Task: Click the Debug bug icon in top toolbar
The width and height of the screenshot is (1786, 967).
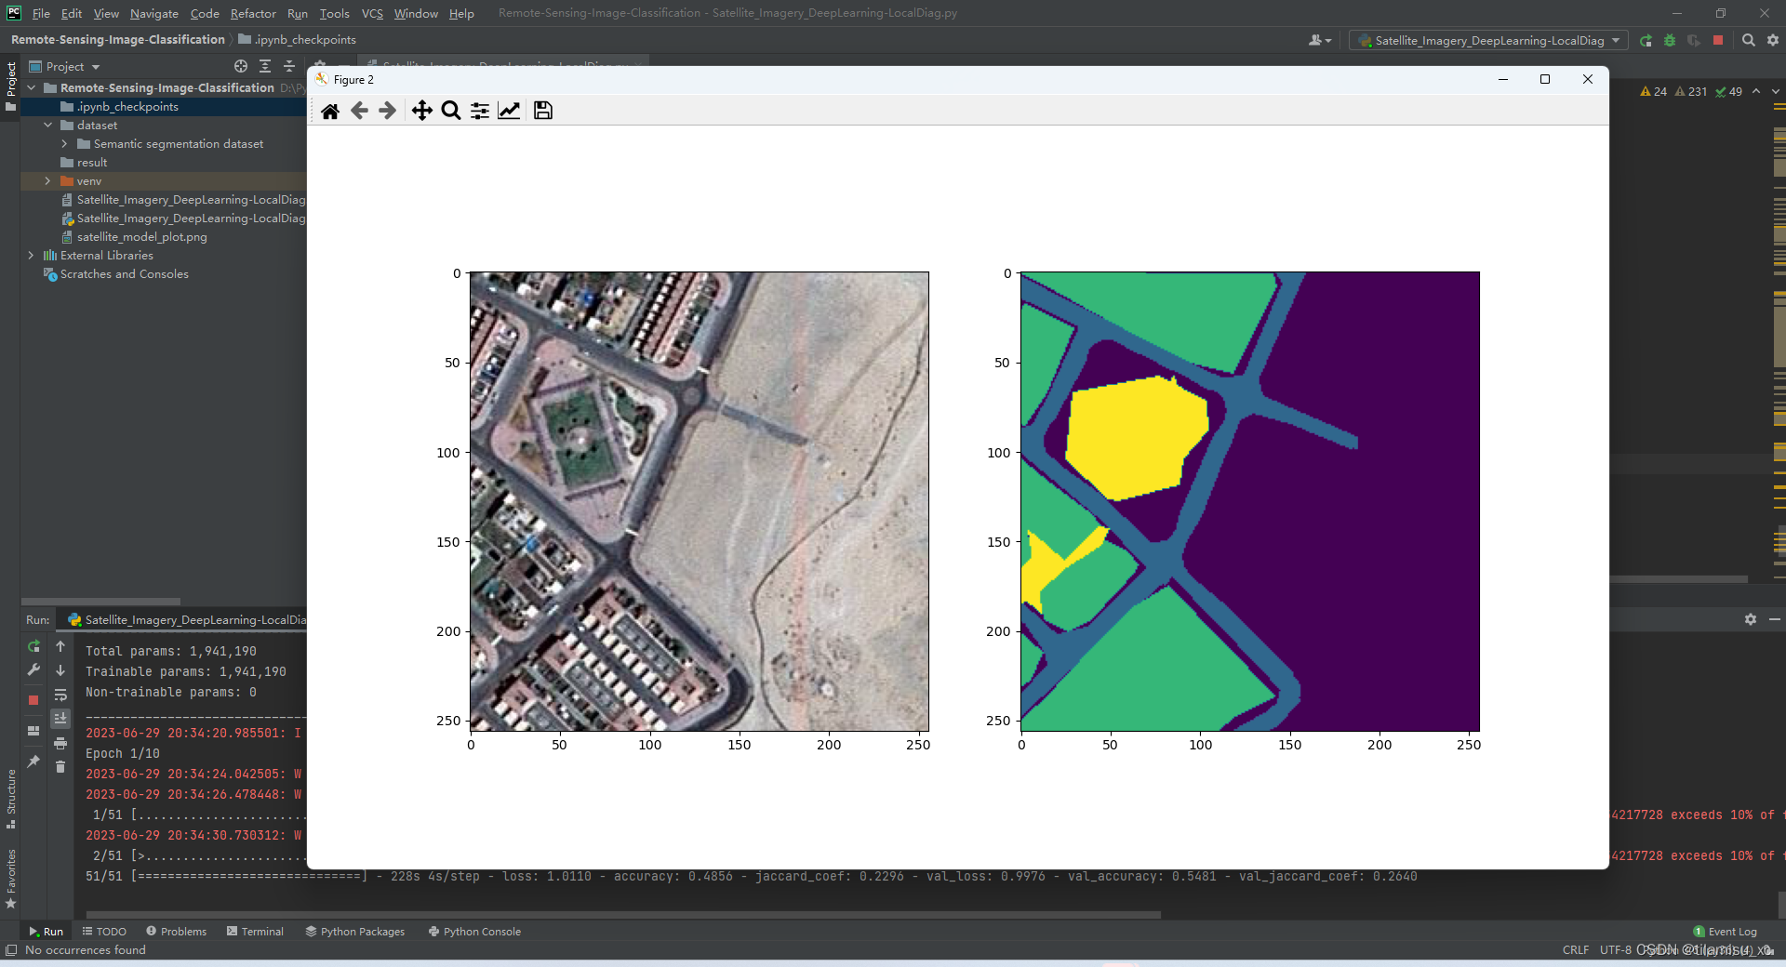Action: 1670,40
